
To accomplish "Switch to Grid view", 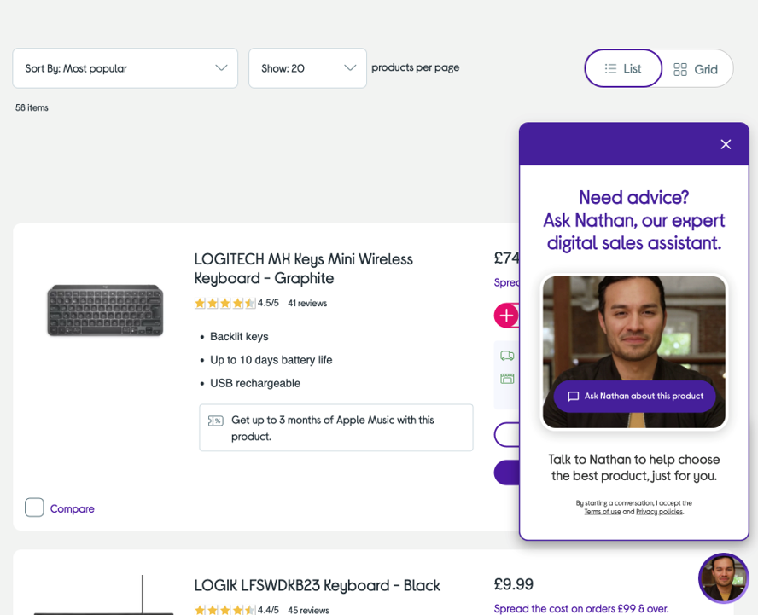I will click(x=697, y=69).
